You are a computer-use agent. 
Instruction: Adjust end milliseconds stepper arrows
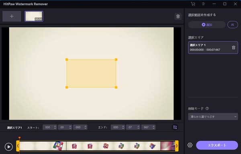tap(153, 127)
